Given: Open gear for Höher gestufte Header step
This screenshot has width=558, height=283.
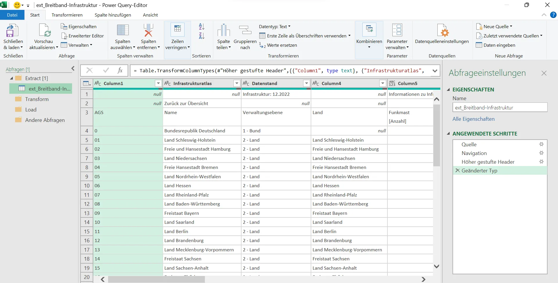Looking at the screenshot, I should coord(541,162).
